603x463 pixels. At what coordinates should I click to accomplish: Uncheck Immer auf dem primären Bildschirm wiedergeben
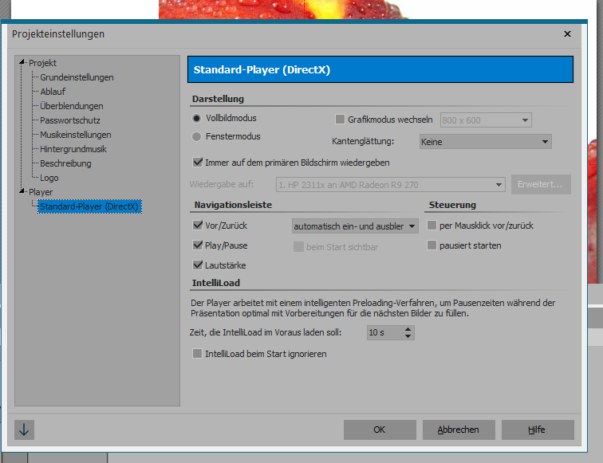(199, 162)
